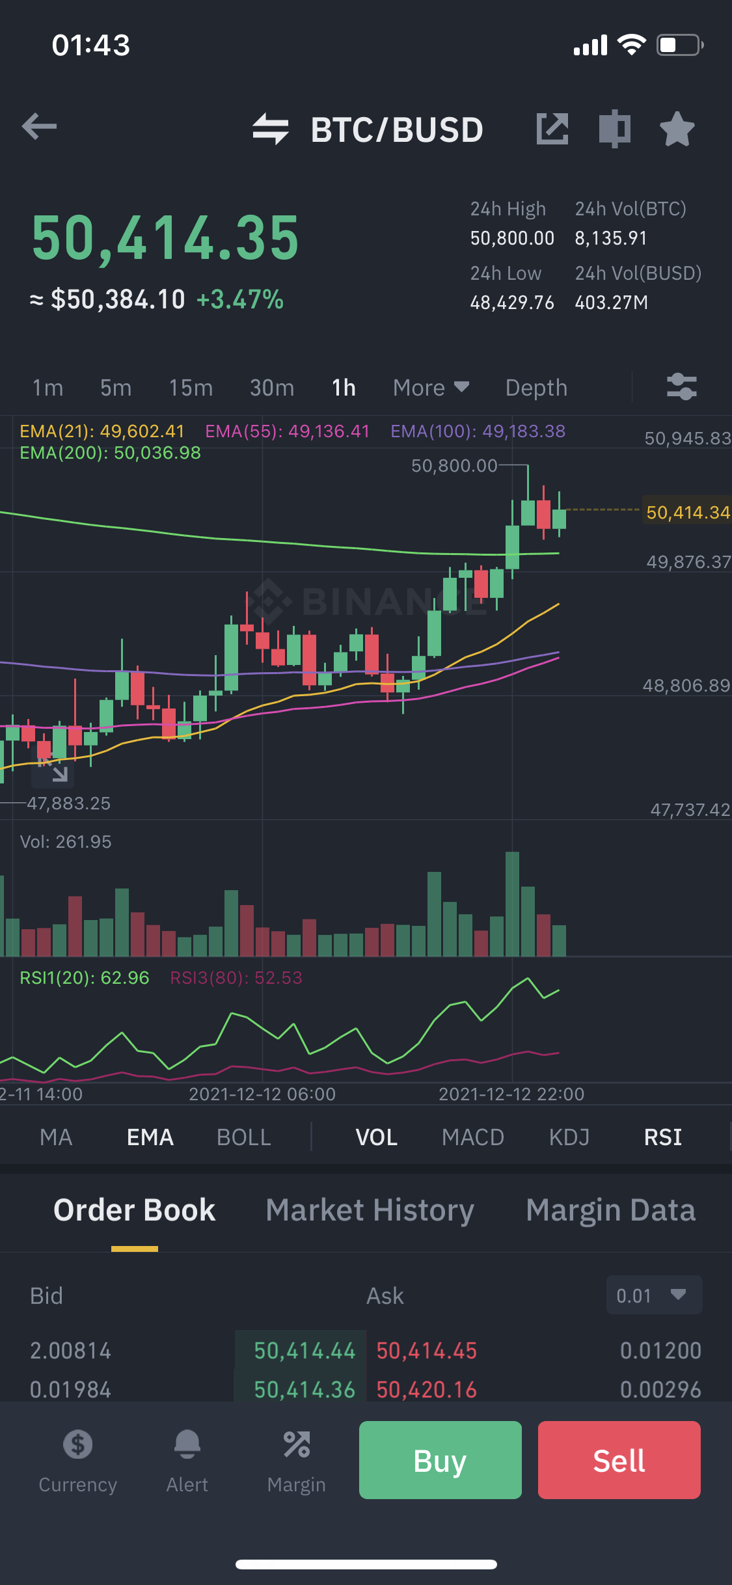Image resolution: width=732 pixels, height=1585 pixels.
Task: Toggle the MA indicator
Action: (x=56, y=1137)
